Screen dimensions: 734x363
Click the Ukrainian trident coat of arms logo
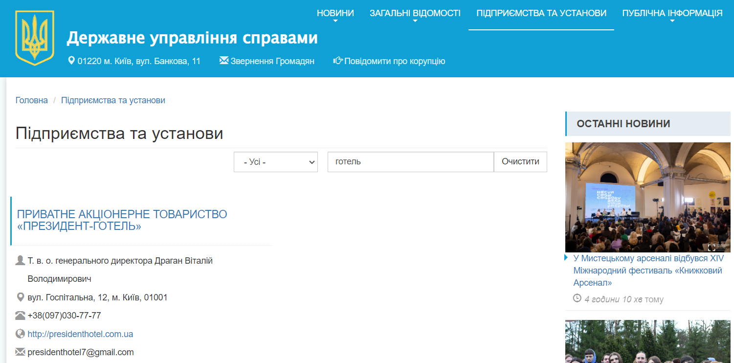[x=35, y=38]
